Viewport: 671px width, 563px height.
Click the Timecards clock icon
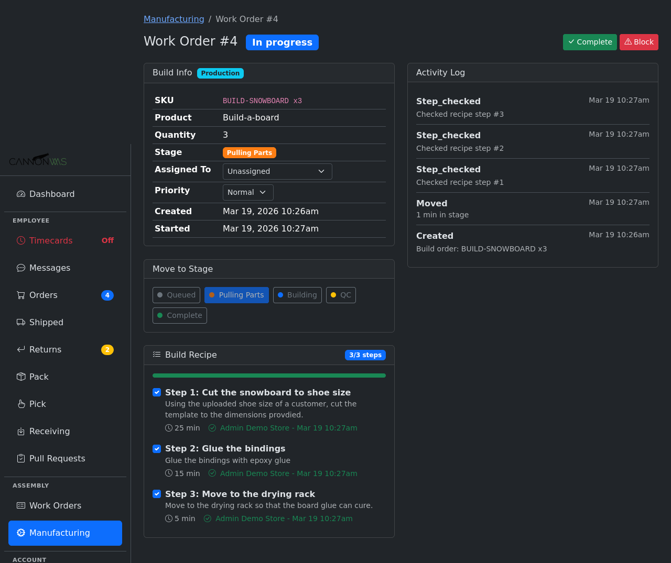pyautogui.click(x=21, y=240)
